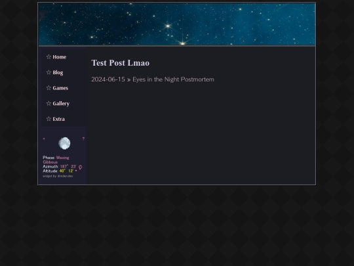
Task: Click the 2024-06-15 date text
Action: [x=108, y=79]
